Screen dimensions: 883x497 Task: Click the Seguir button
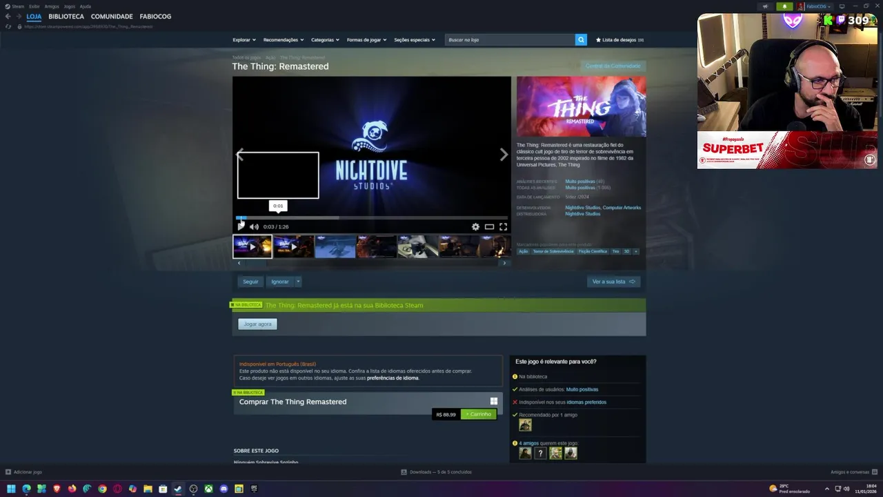click(250, 282)
